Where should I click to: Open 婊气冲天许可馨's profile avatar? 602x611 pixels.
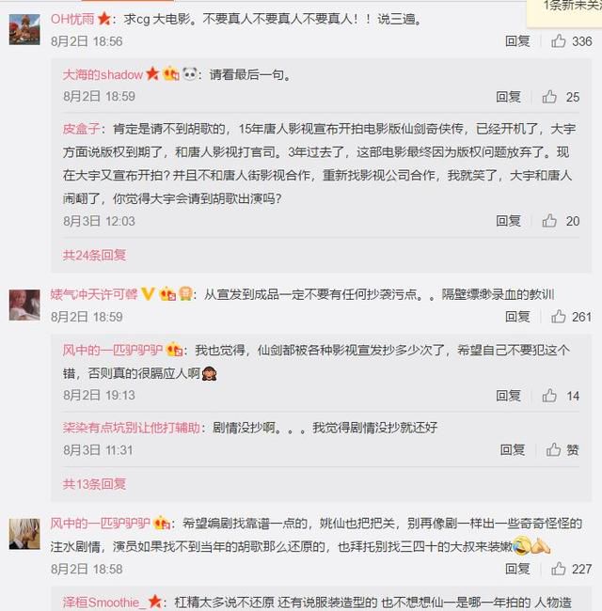click(x=24, y=305)
